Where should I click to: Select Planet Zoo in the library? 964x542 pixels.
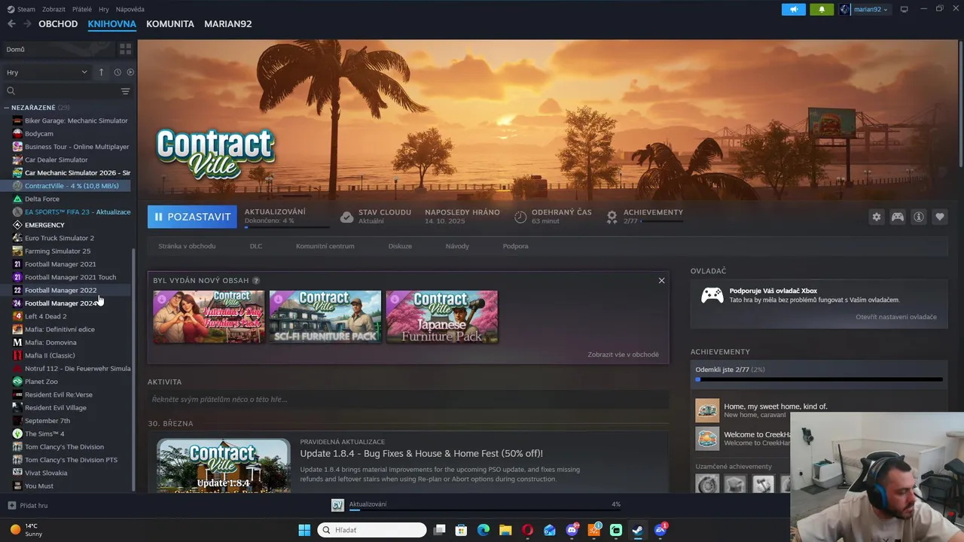pos(72,382)
